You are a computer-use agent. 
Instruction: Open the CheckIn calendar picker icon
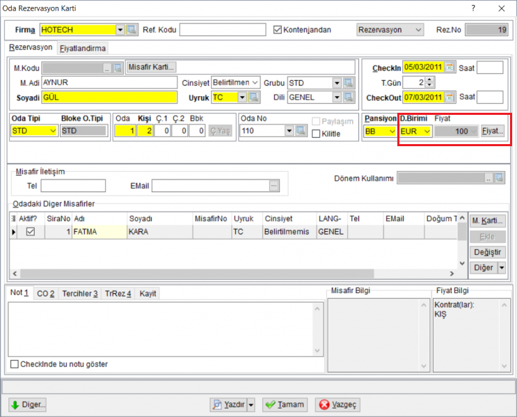pos(450,67)
